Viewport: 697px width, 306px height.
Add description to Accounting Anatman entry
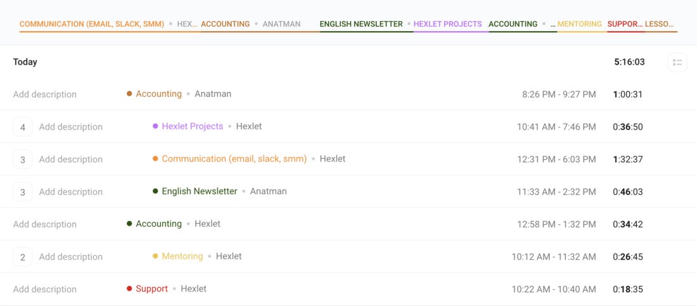pyautogui.click(x=45, y=94)
